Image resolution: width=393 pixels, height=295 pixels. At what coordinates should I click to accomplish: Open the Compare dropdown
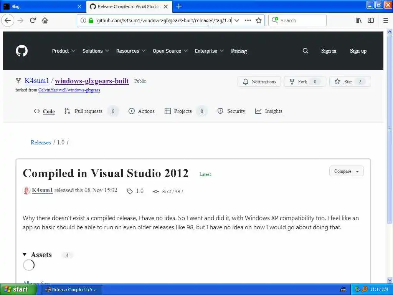tap(347, 171)
